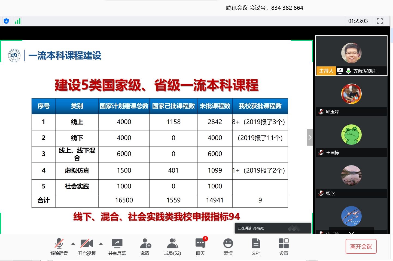Open meeting Settings (设置)

pyautogui.click(x=284, y=246)
